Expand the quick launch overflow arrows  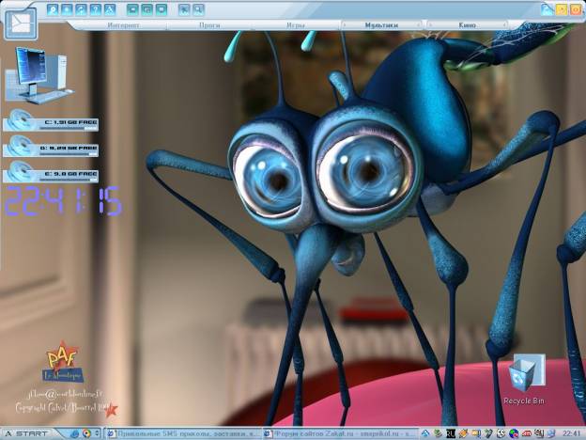(97, 433)
